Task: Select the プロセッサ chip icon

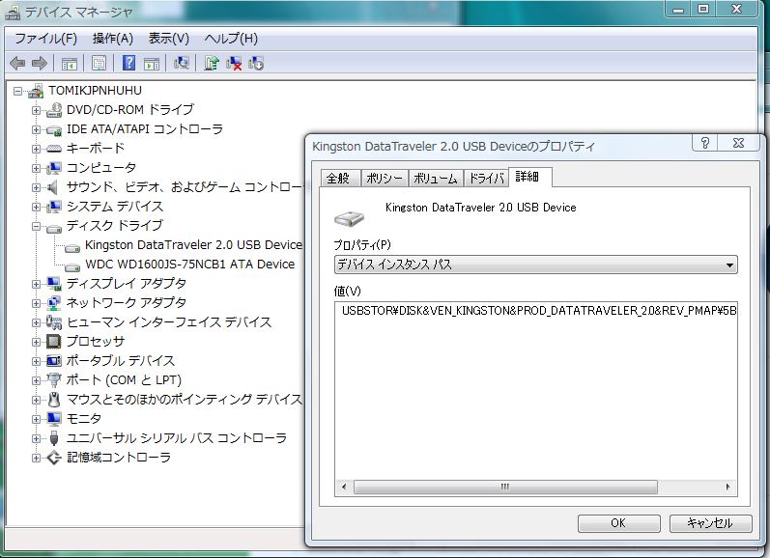Action: (53, 342)
